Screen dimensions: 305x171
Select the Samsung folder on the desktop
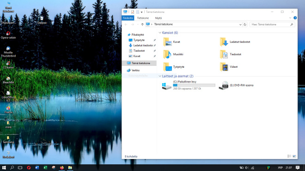coord(8,140)
